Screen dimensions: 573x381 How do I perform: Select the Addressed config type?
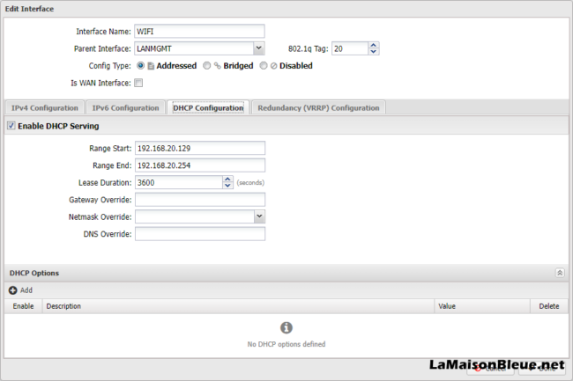(x=140, y=65)
